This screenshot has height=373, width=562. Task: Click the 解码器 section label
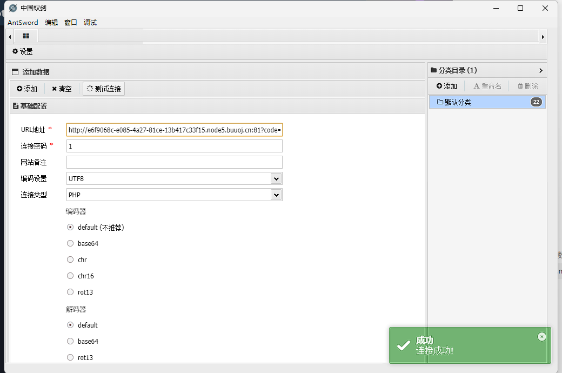tap(76, 309)
